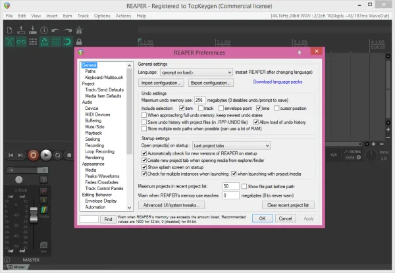Image resolution: width=395 pixels, height=273 pixels.
Task: Toggle master FX bypass power icon
Action: click(x=43, y=170)
